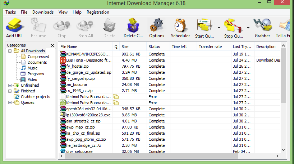Click the Q column header
The image size is (294, 164).
coord(116,47)
